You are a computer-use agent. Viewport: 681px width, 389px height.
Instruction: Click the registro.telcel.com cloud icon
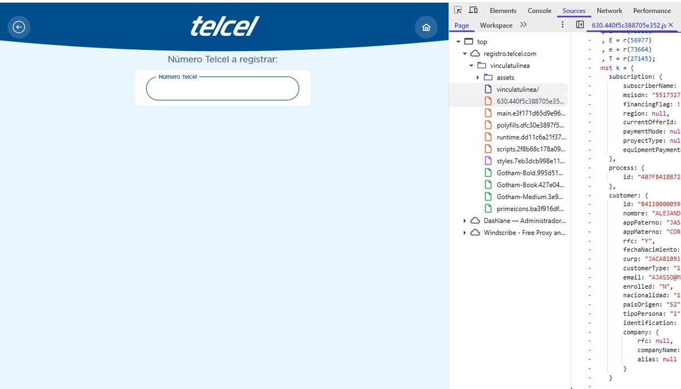(x=475, y=53)
